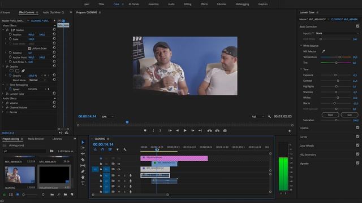Viewport: 362px width, 203px height.
Task: Mark In point in Program Monitor
Action: coord(153,130)
